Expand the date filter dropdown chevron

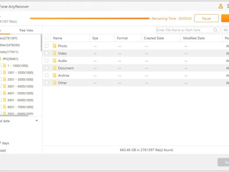[x=37, y=120]
